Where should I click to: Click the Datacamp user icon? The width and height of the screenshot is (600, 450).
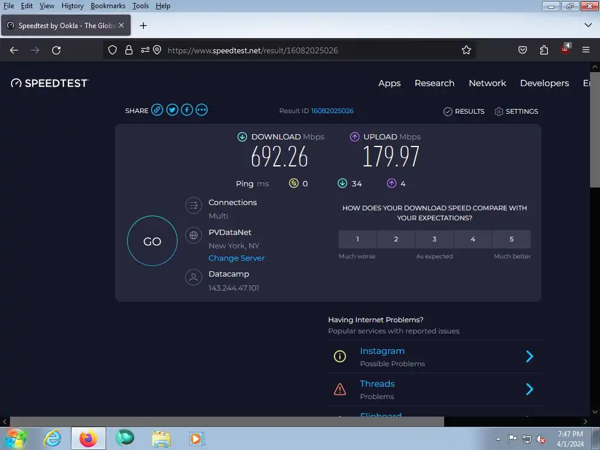tap(193, 277)
